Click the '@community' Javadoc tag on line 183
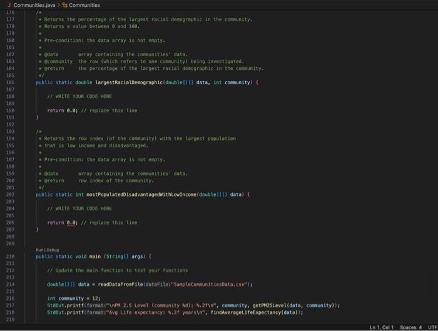Image resolution: width=438 pixels, height=331 pixels. point(58,61)
